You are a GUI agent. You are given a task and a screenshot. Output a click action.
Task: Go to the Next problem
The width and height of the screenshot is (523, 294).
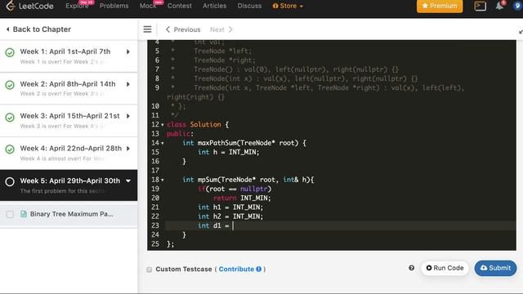pyautogui.click(x=221, y=29)
